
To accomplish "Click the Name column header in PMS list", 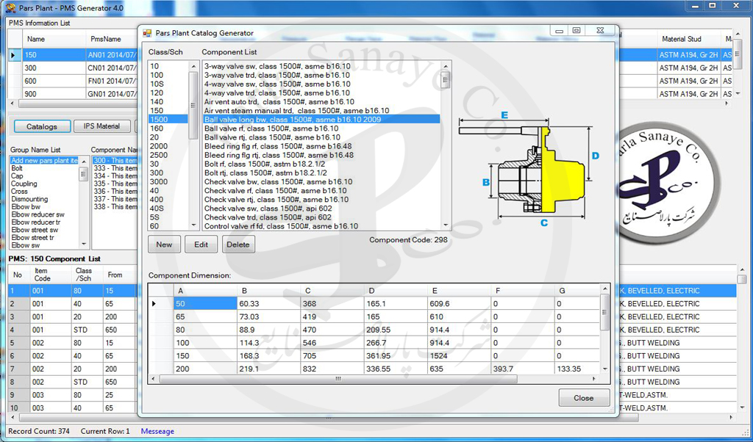I will pyautogui.click(x=54, y=39).
